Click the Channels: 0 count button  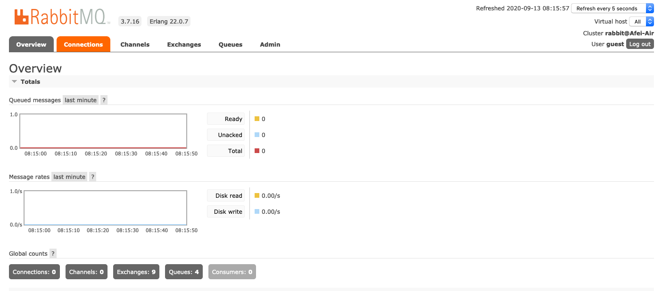[86, 272]
